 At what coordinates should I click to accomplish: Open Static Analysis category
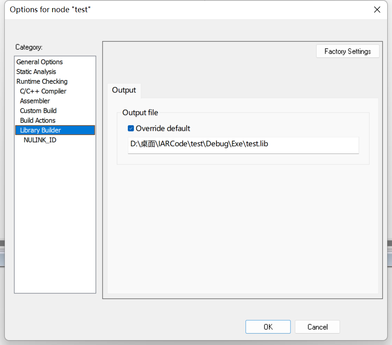pyautogui.click(x=36, y=72)
